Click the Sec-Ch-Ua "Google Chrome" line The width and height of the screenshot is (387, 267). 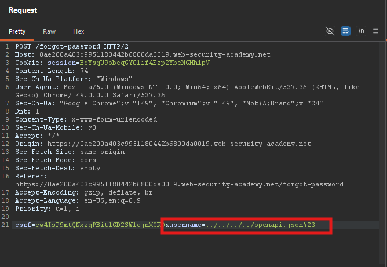pyautogui.click(x=169, y=103)
